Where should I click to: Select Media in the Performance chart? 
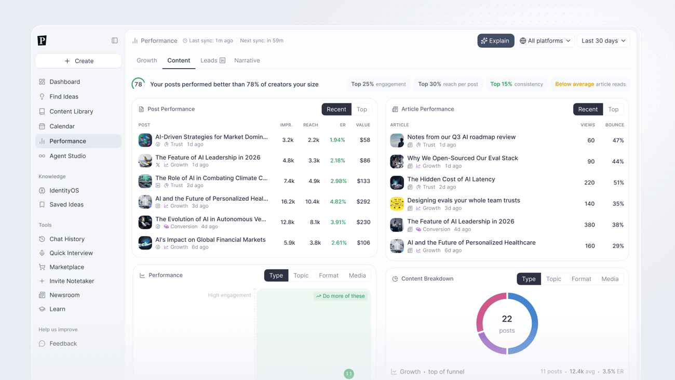pos(357,276)
